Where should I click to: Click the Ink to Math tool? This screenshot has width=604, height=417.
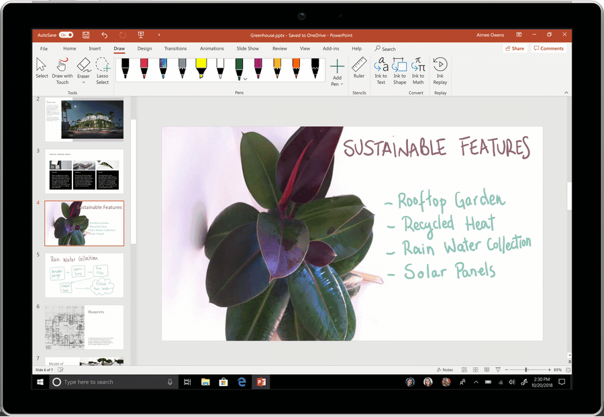[418, 70]
